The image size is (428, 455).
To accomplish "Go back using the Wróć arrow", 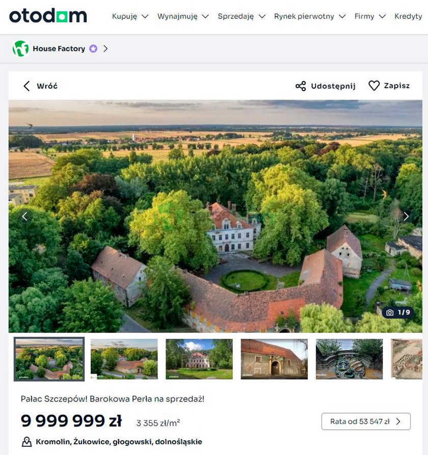I will click(x=26, y=86).
